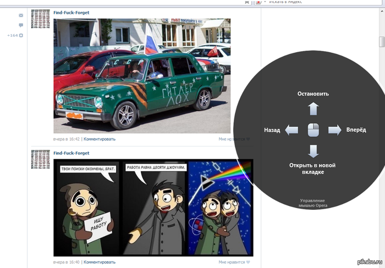The height and width of the screenshot is (268, 385).
Task: Open the first Find-Fuck-Forget author link
Action: point(71,12)
